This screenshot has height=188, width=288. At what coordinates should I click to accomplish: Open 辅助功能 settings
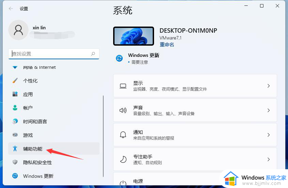click(54, 148)
